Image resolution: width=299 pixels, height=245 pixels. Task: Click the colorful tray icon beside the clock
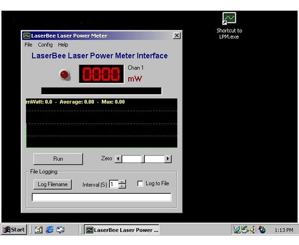click(262, 230)
